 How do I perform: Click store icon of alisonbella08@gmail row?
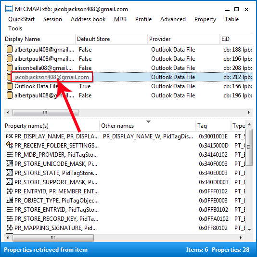(x=10, y=68)
